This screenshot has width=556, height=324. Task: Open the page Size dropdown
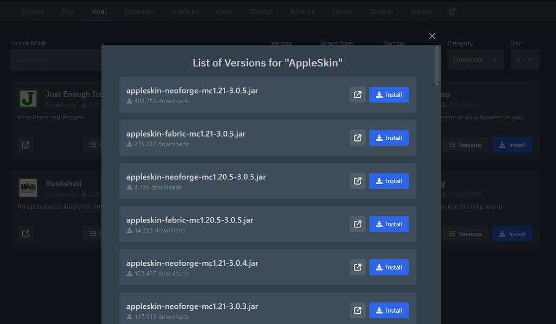pos(525,59)
